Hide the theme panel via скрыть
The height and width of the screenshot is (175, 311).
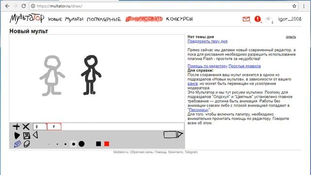coord(291,37)
